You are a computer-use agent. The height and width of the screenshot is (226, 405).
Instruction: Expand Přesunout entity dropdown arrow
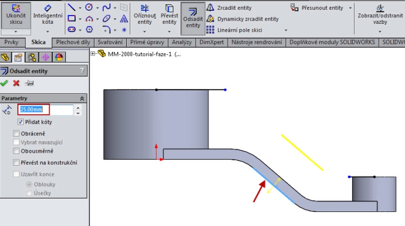click(x=350, y=8)
